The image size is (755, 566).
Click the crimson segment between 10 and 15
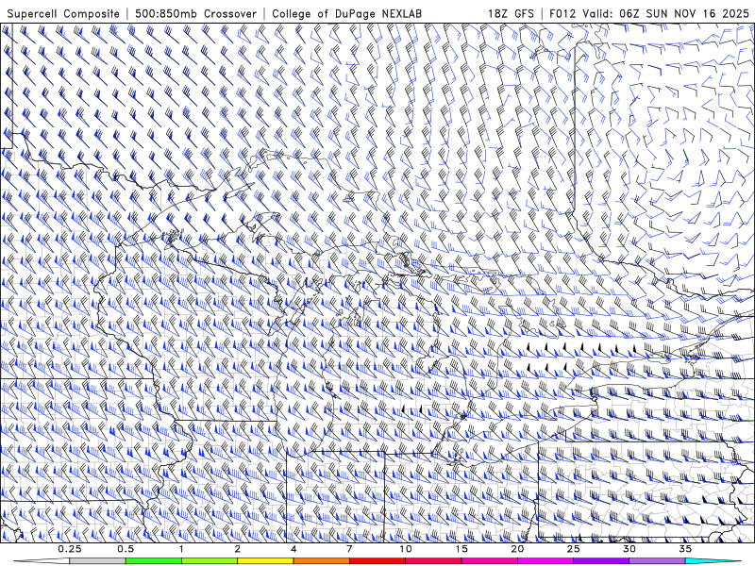433,561
